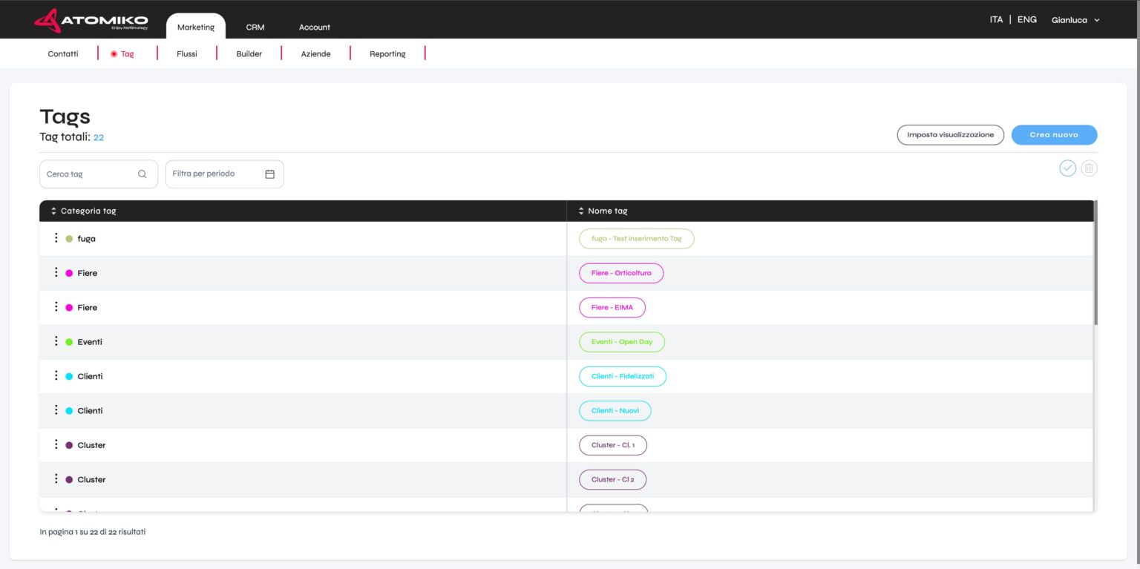Open three-dot menu for fuga row
This screenshot has width=1140, height=569.
click(x=56, y=238)
